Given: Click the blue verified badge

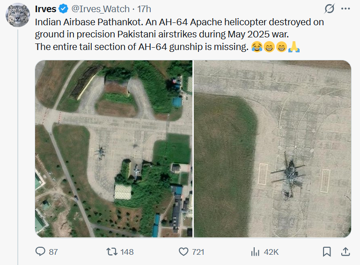Looking at the screenshot, I should tap(63, 9).
